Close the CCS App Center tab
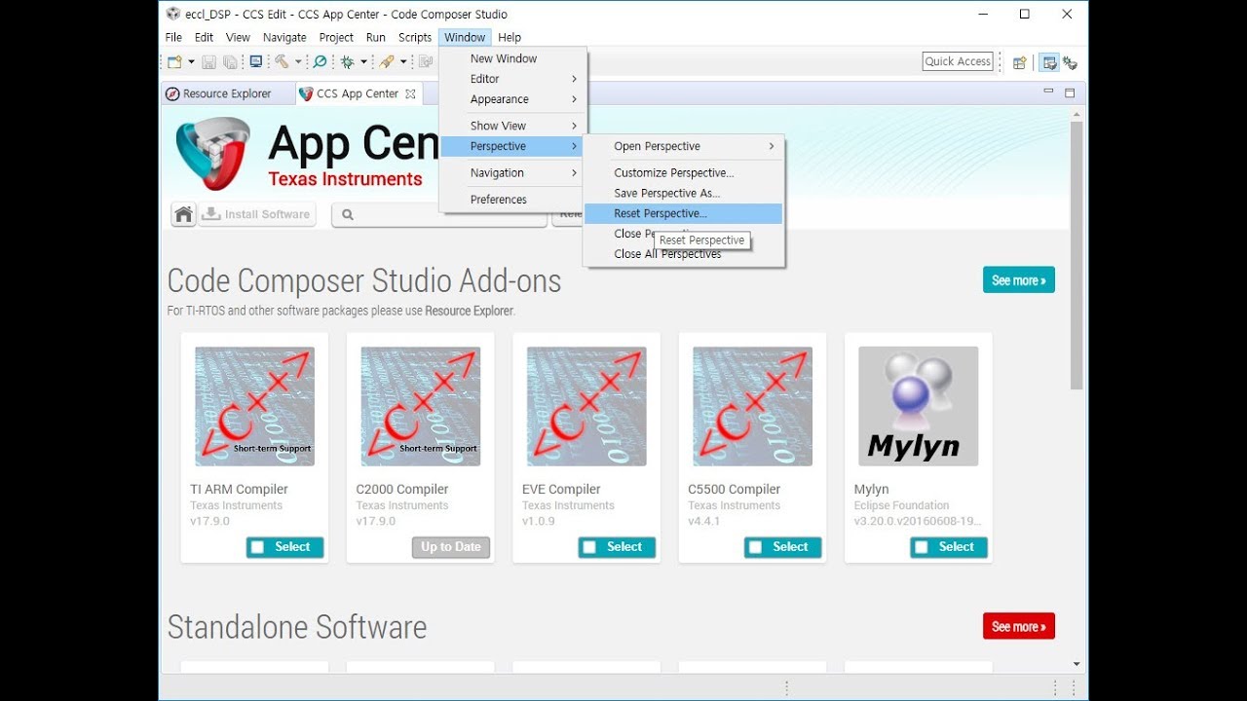The width and height of the screenshot is (1247, 701). (x=410, y=93)
